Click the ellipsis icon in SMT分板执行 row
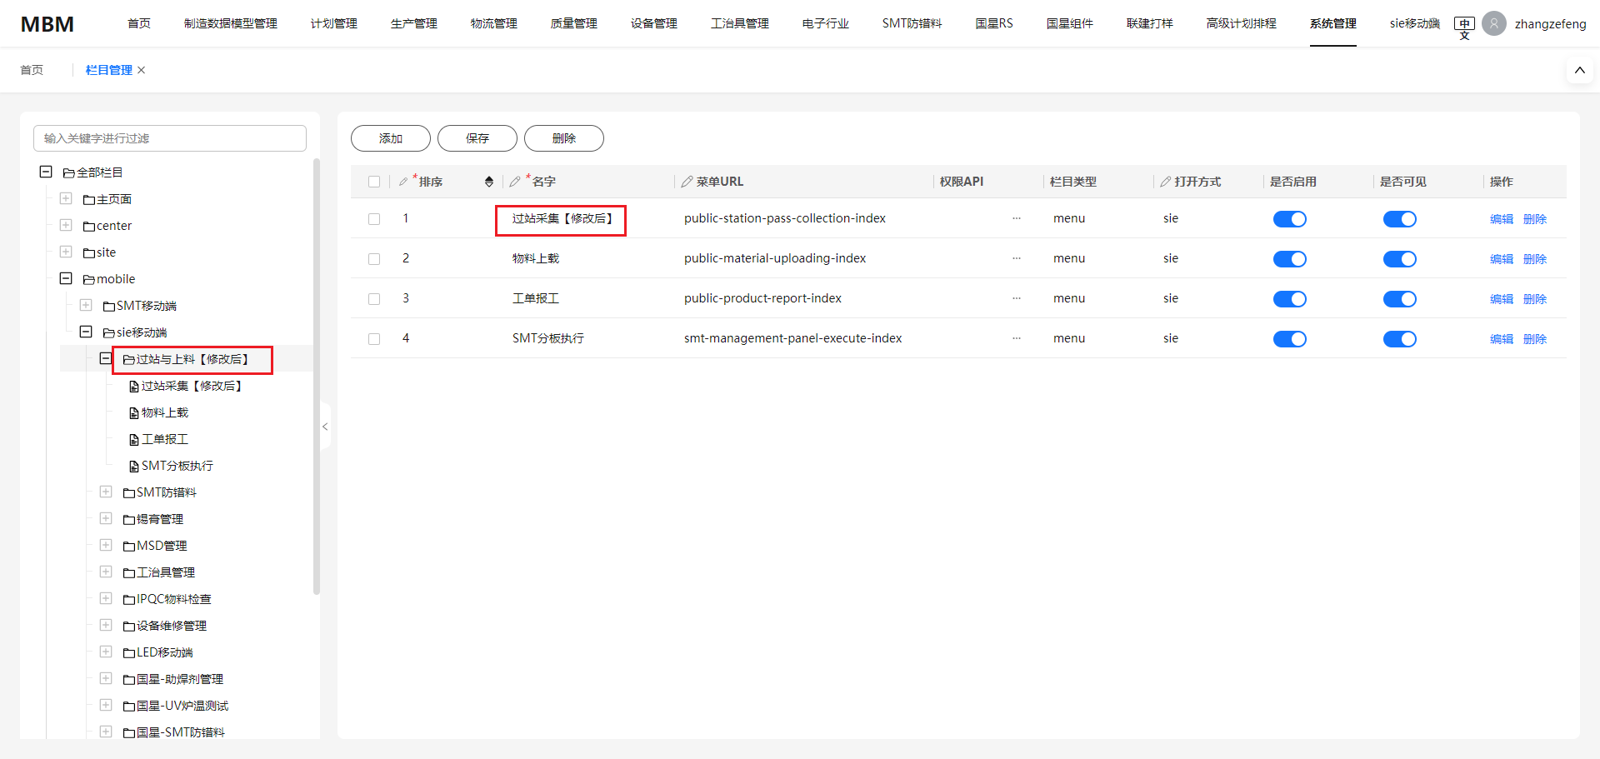This screenshot has height=759, width=1600. pos(1017,338)
